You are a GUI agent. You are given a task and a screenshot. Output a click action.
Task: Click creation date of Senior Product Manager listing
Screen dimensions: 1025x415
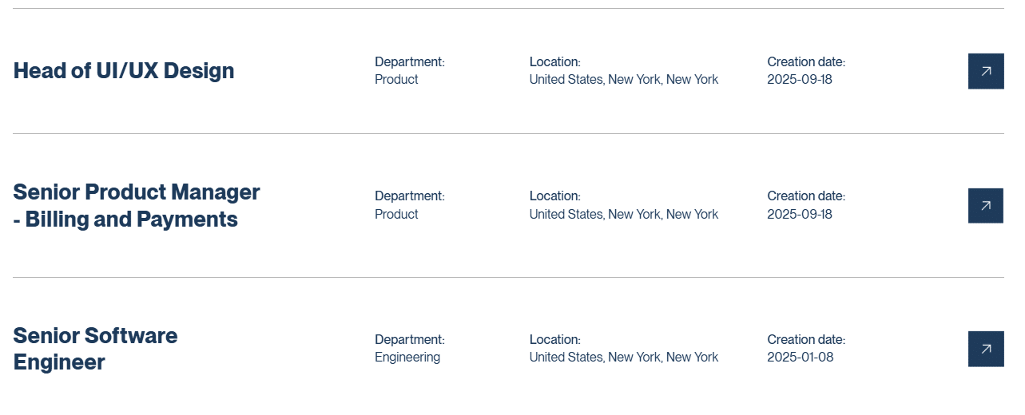point(800,215)
